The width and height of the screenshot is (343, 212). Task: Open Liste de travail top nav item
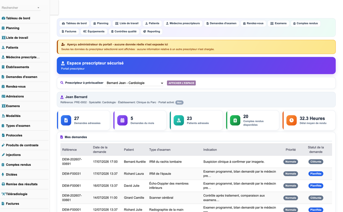[127, 23]
